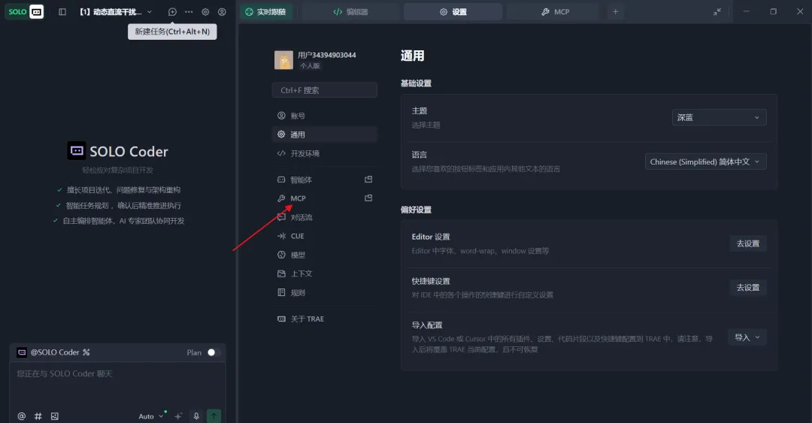Open the 模型 settings section
Image resolution: width=812 pixels, height=423 pixels.
[325, 255]
